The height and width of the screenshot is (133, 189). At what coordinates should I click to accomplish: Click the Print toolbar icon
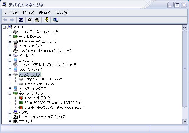pos(37,20)
